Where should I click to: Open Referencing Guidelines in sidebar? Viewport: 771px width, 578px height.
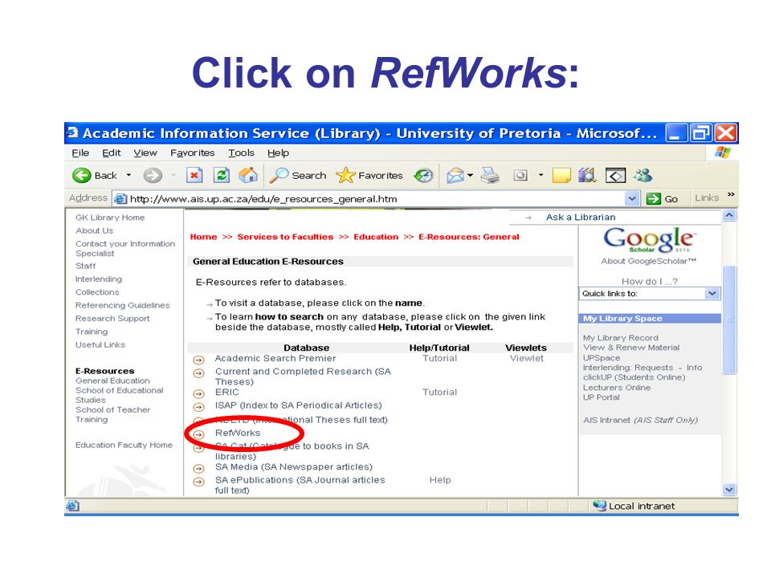pyautogui.click(x=122, y=305)
